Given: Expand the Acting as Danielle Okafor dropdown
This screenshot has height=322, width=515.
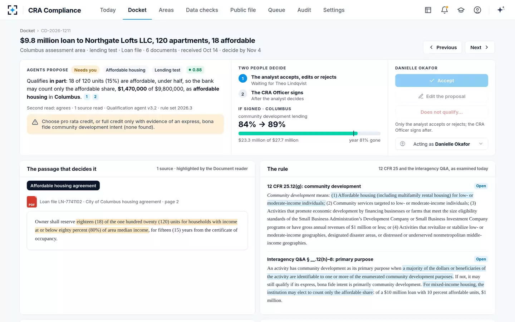Looking at the screenshot, I should (442, 144).
